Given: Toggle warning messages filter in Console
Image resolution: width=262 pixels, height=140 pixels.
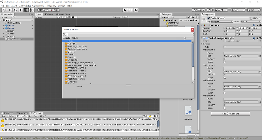Looking at the screenshot, I should pyautogui.click(x=151, y=116).
